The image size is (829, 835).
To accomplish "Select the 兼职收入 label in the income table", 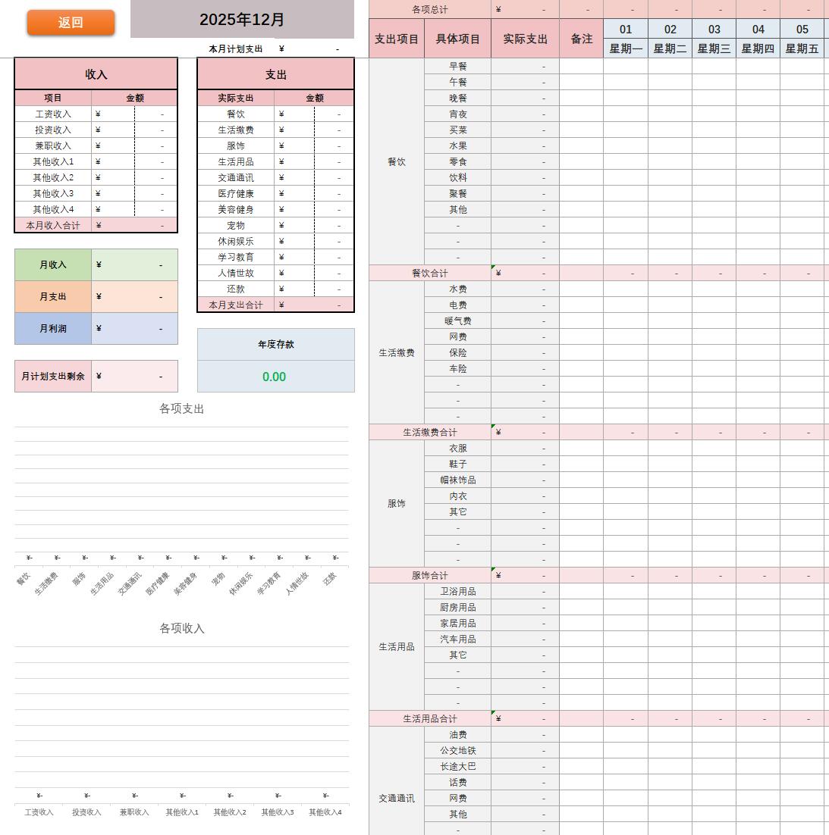I will [53, 145].
